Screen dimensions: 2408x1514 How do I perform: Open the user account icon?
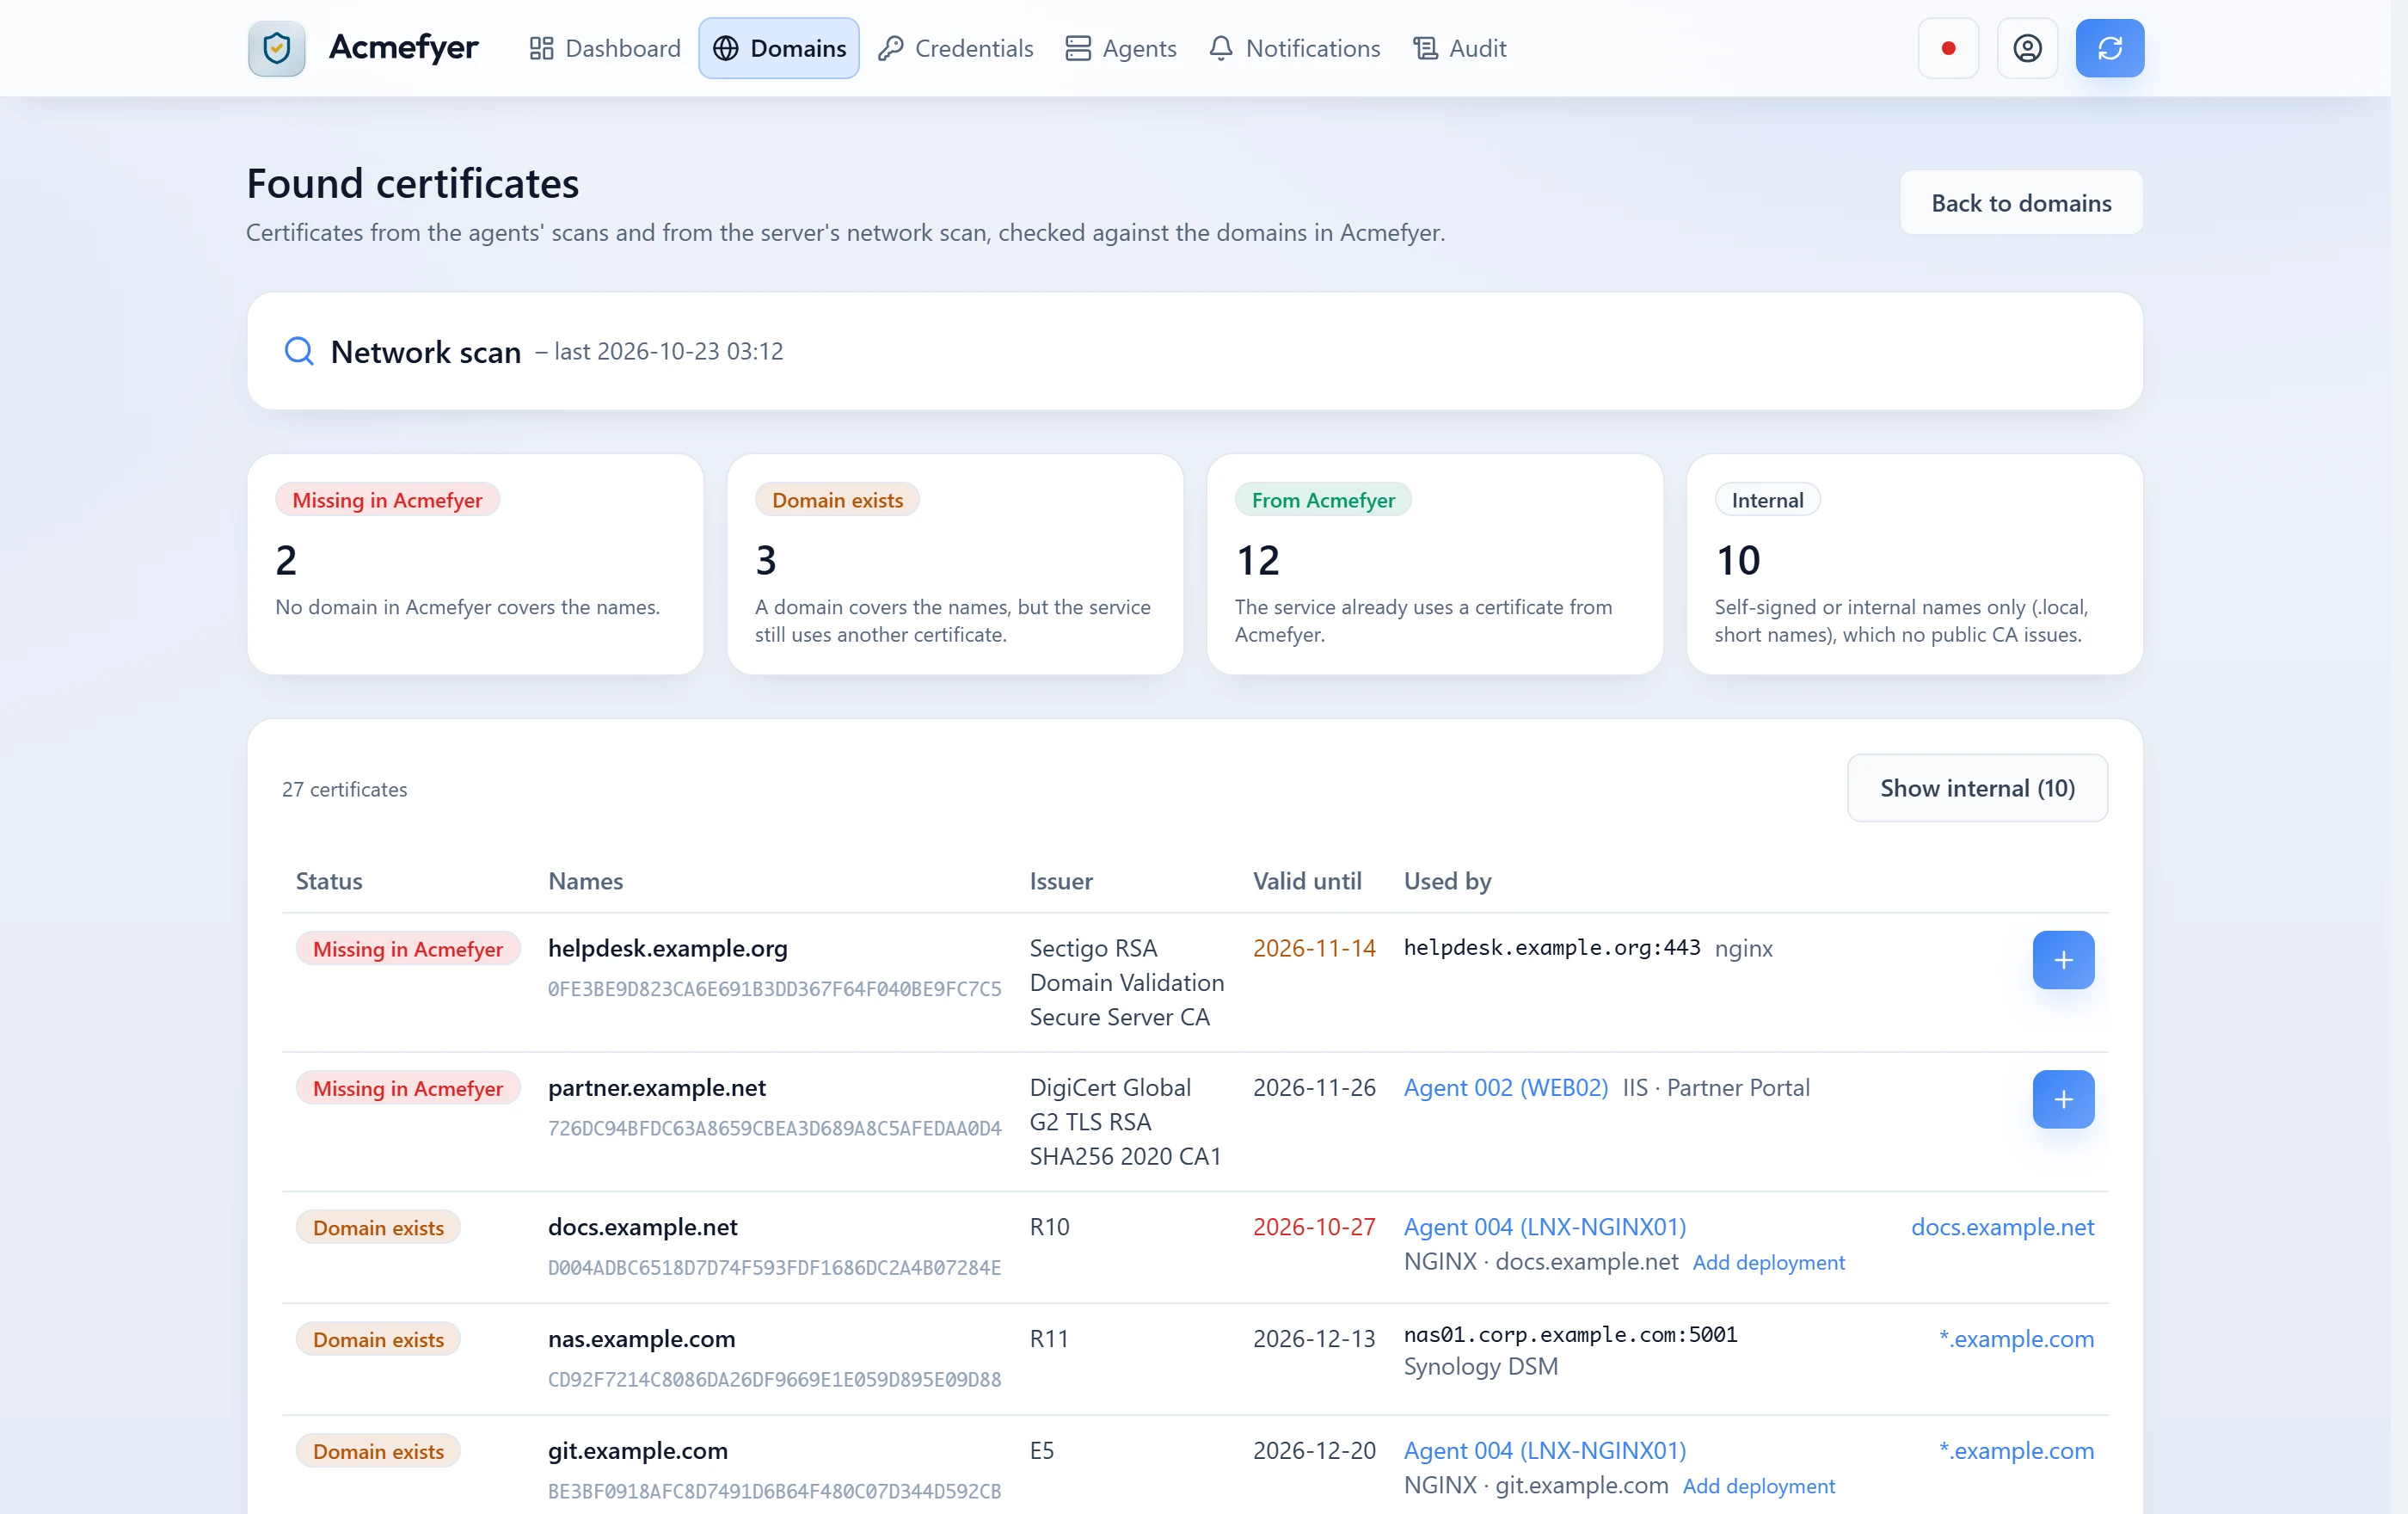pos(2027,48)
